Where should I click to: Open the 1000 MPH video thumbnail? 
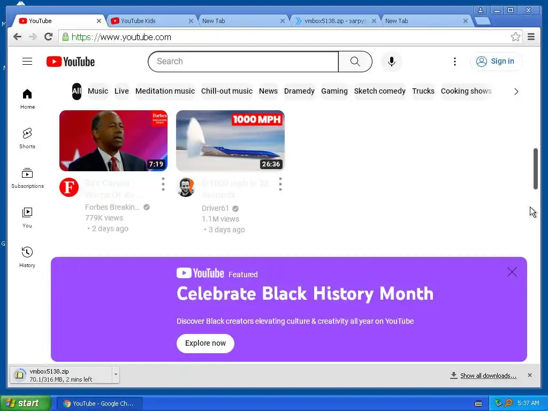click(x=230, y=141)
